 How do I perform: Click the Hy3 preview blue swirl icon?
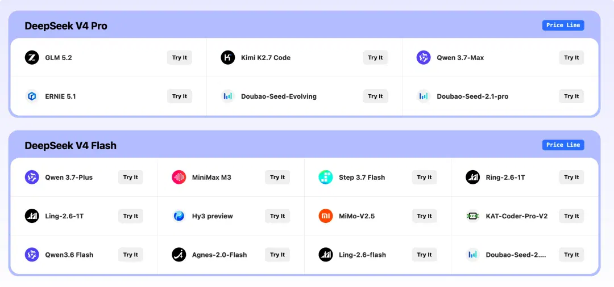pos(179,216)
